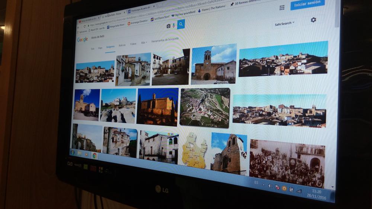Switch to the Noticias search tab

pos(122,45)
